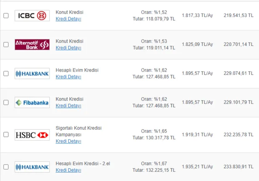Click the Fibabanka logo
The height and width of the screenshot is (181, 259).
click(x=32, y=102)
